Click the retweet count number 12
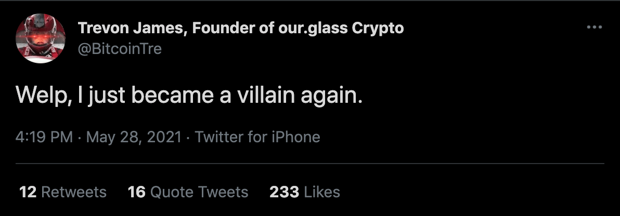The width and height of the screenshot is (620, 216). coord(28,192)
